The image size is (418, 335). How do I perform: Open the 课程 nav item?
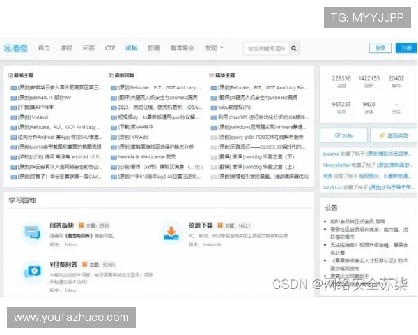click(x=66, y=48)
